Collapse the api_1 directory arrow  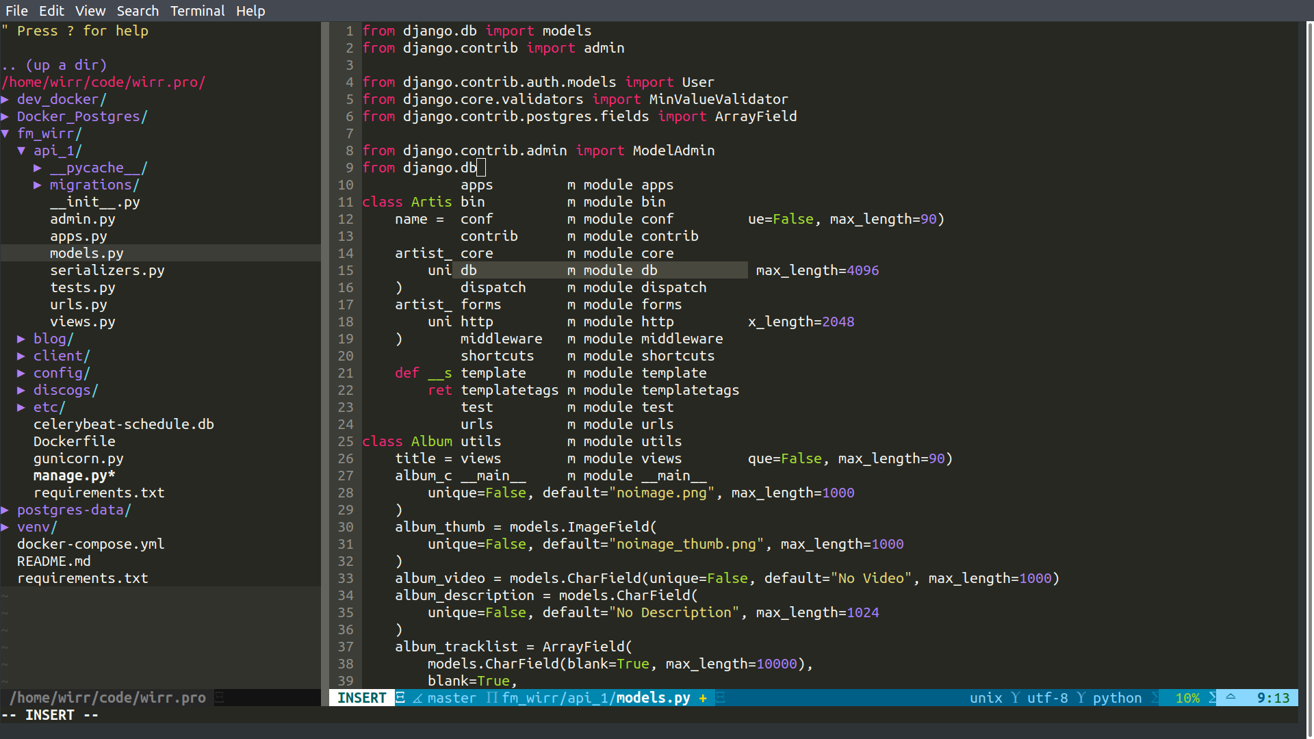(x=21, y=151)
